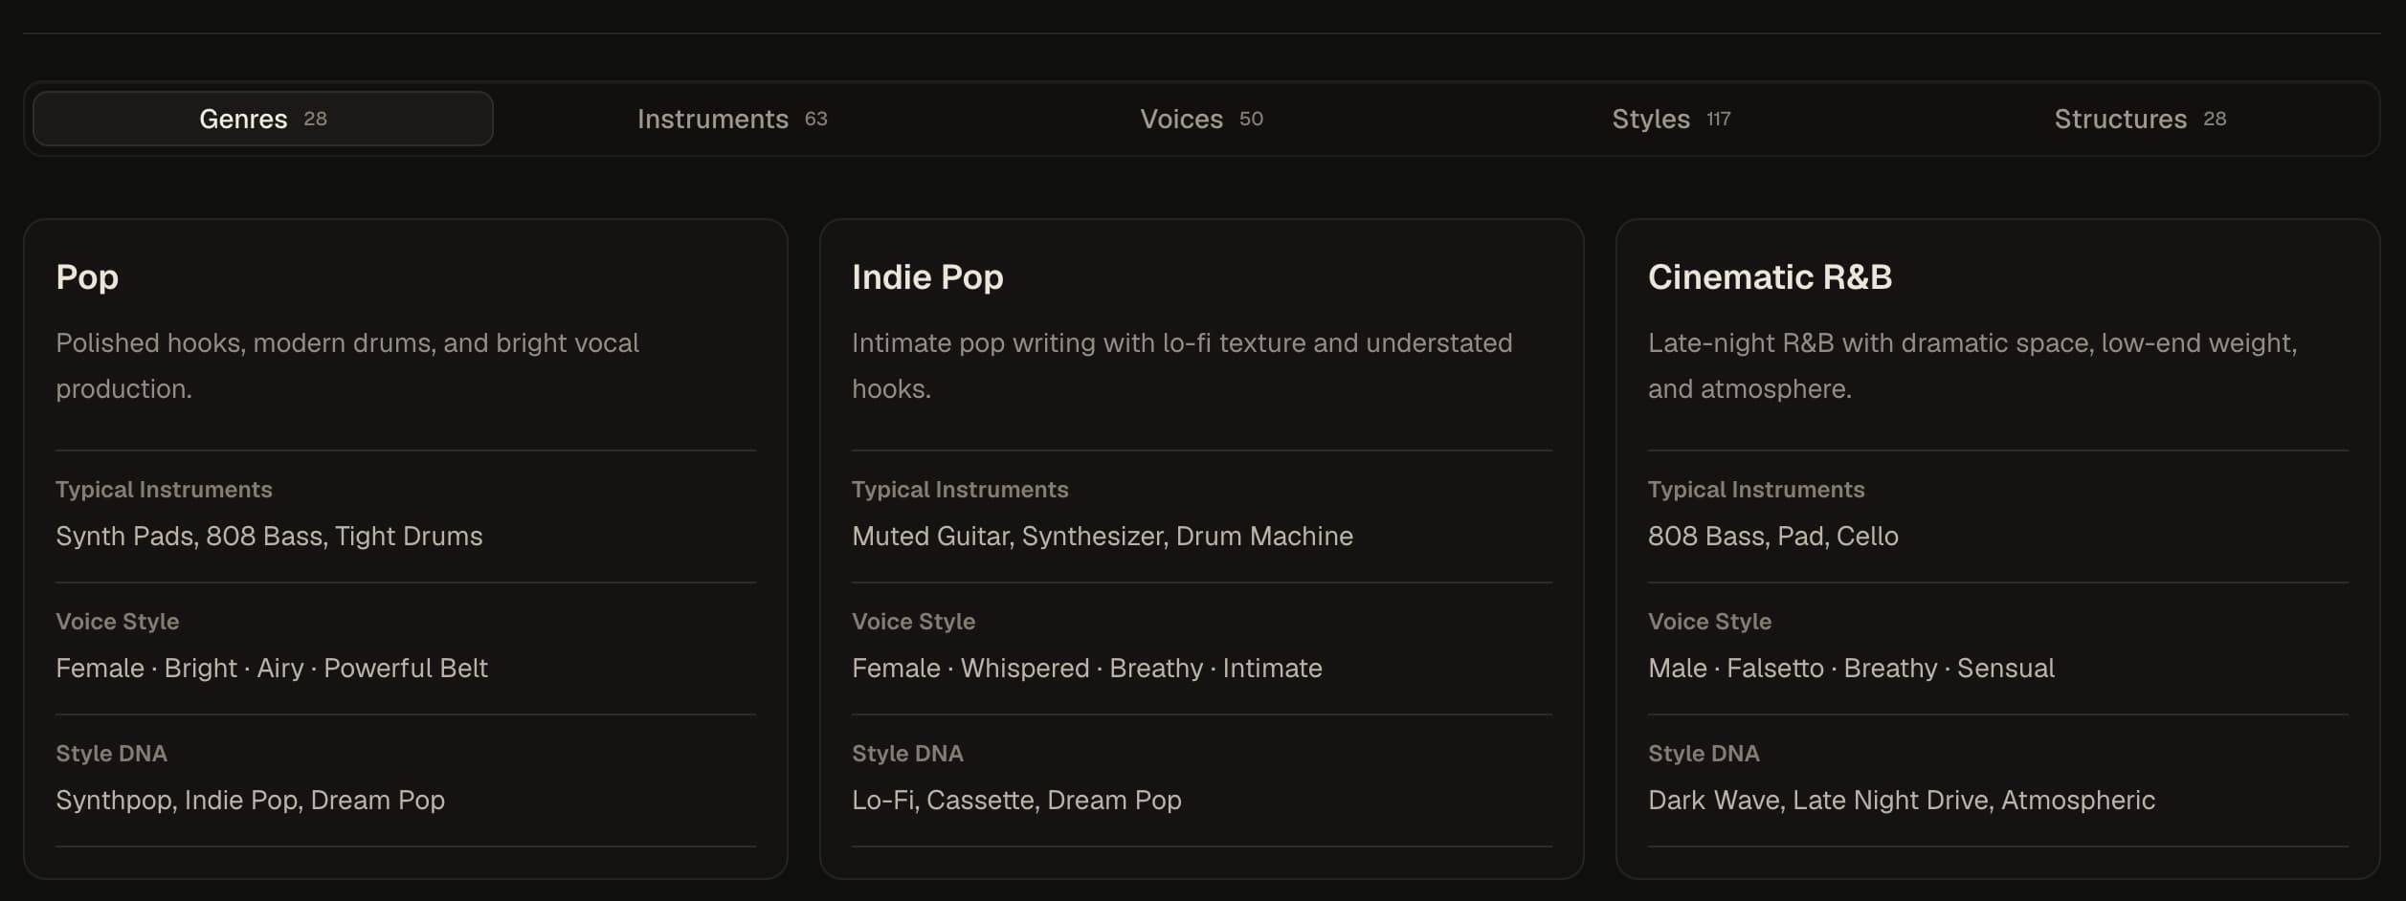Open the Voices tab

coord(1201,119)
